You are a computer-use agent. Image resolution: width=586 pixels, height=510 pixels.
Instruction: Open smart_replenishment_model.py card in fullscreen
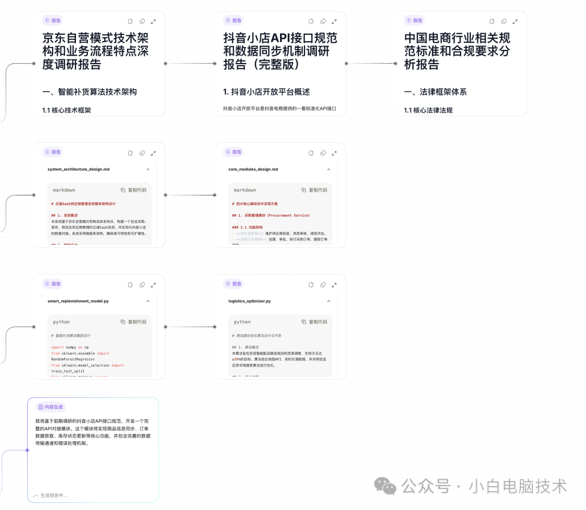point(153,285)
